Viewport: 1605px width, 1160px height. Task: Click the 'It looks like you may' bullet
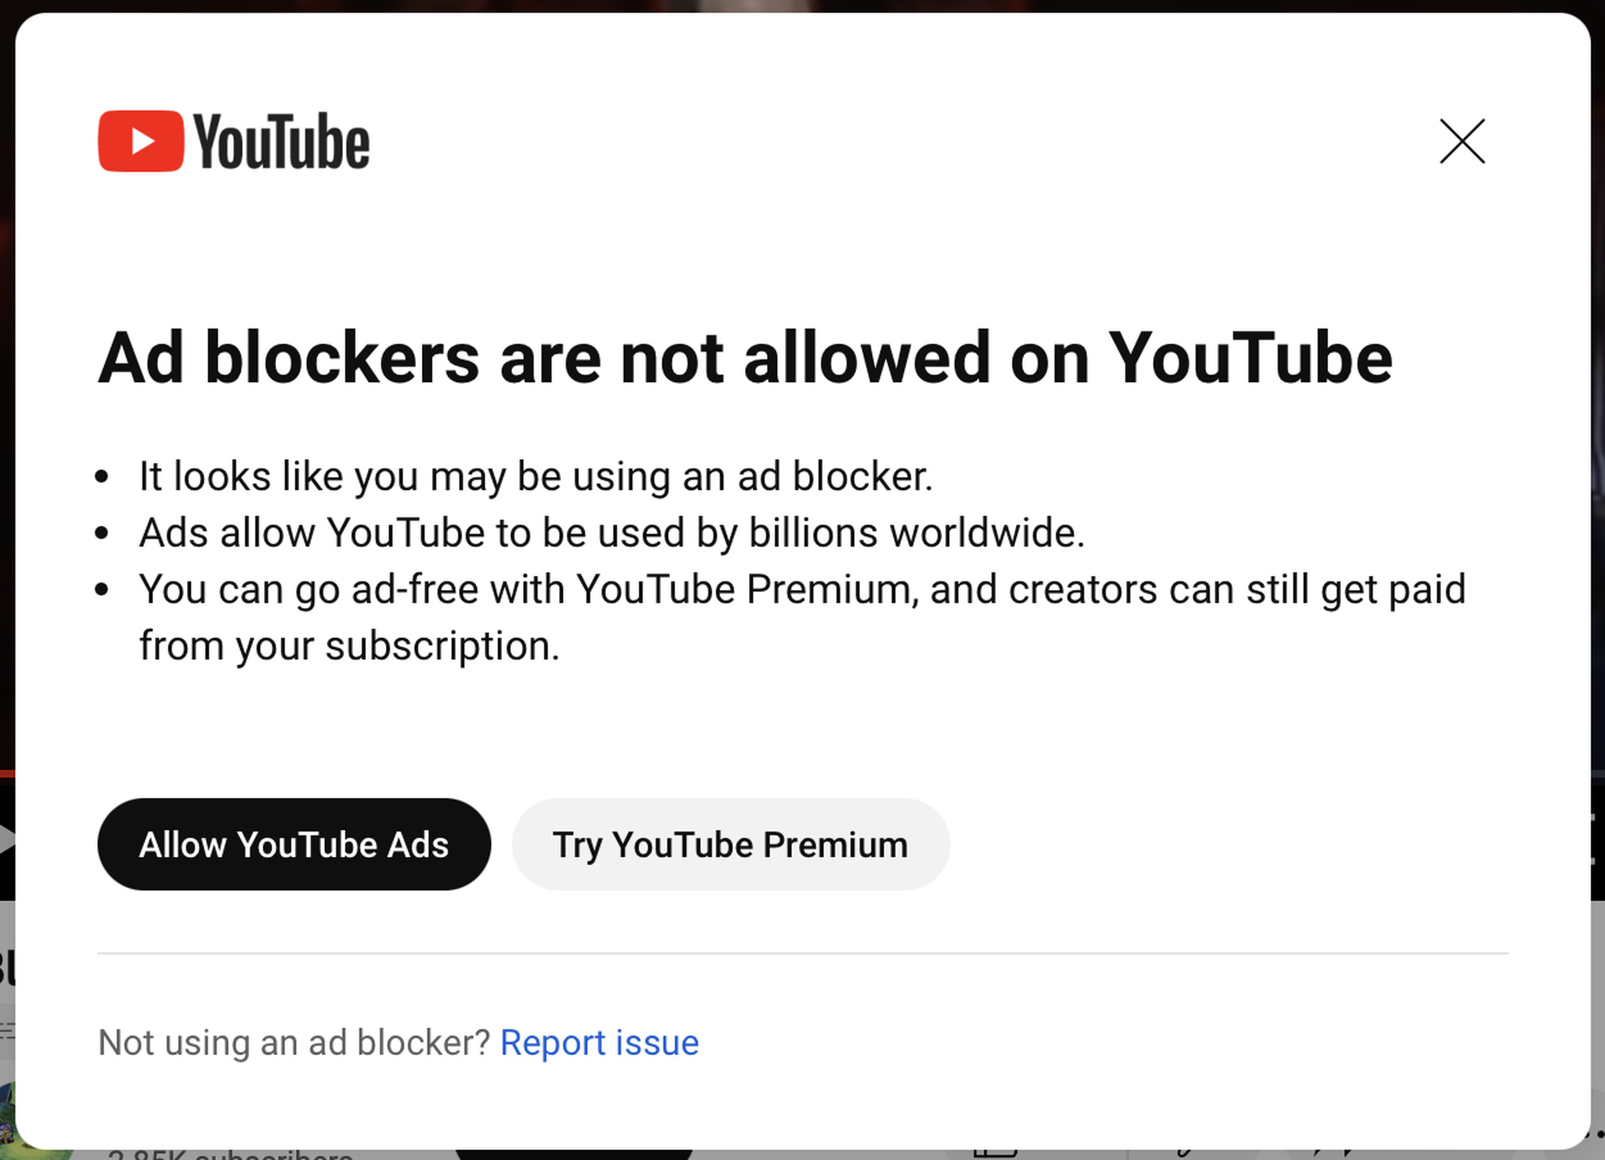click(x=535, y=476)
